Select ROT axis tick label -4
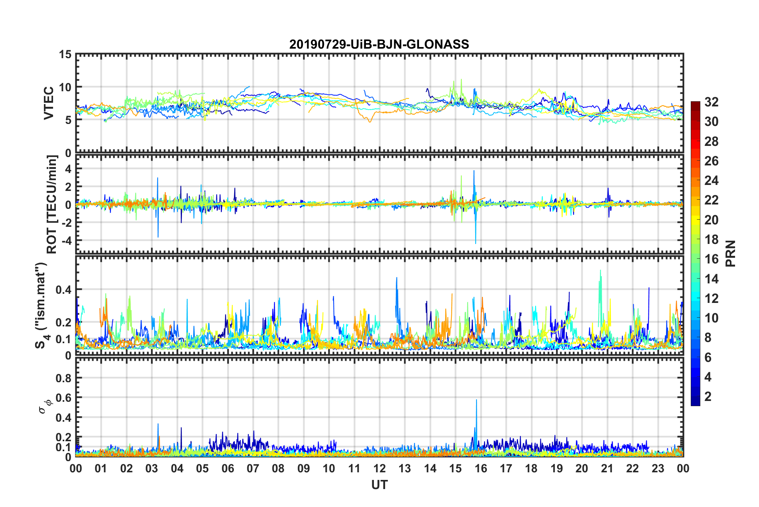The height and width of the screenshot is (507, 759). [66, 240]
